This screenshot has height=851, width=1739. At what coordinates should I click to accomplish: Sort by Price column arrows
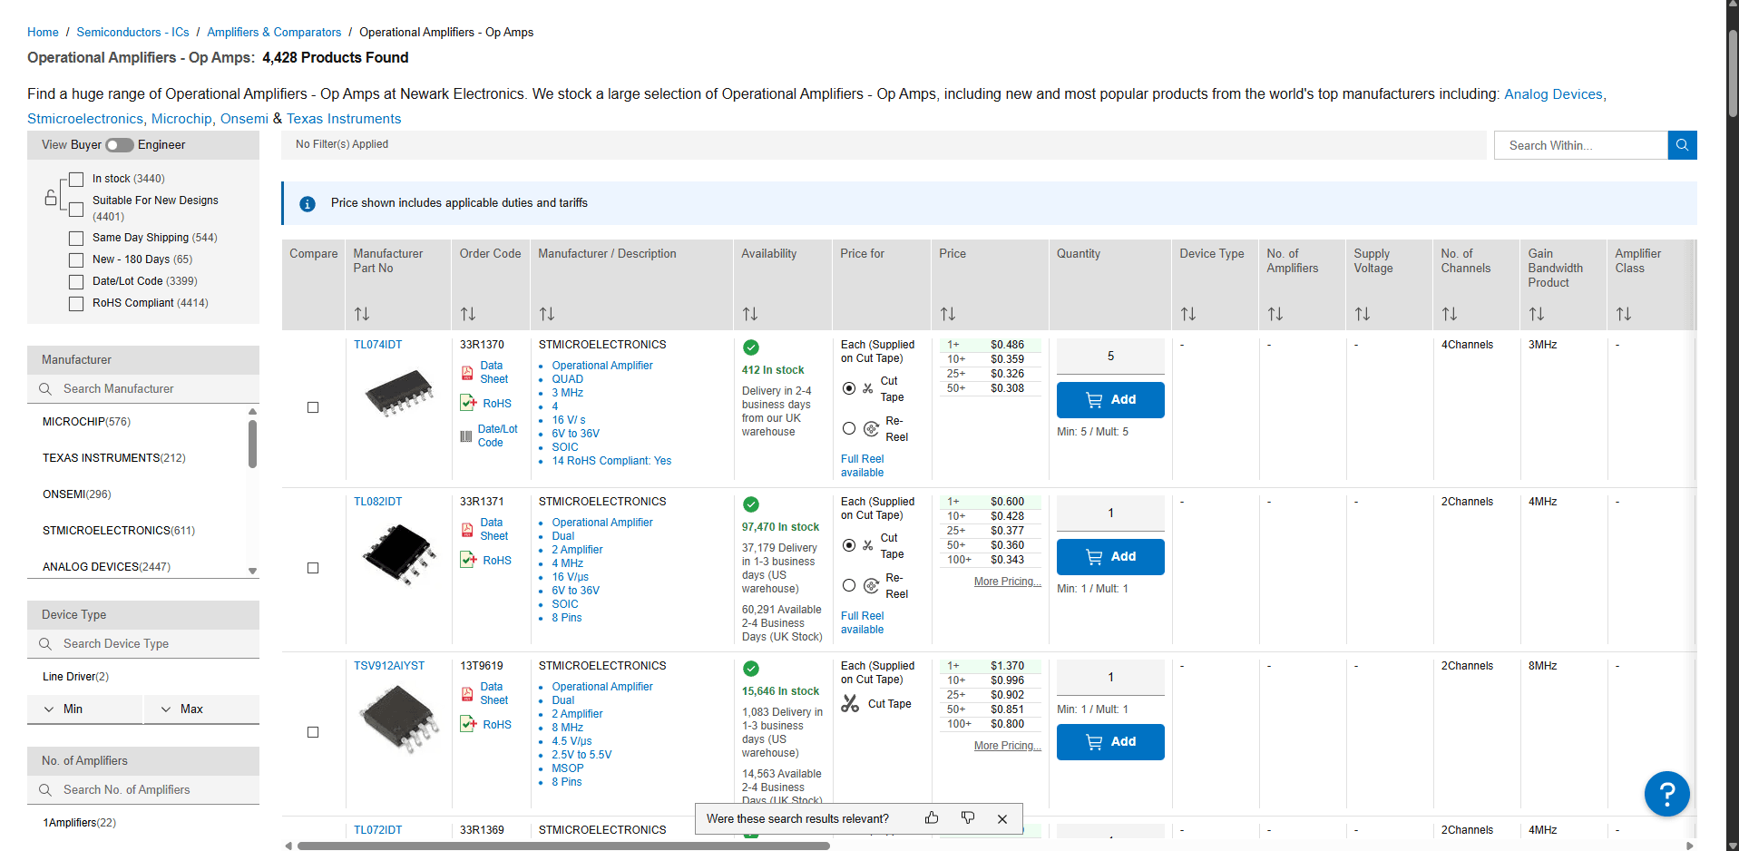[x=947, y=314]
